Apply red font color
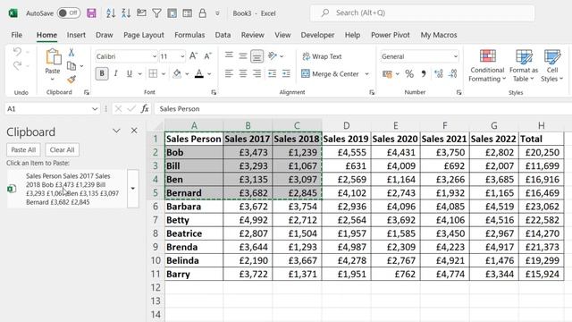 [x=199, y=73]
